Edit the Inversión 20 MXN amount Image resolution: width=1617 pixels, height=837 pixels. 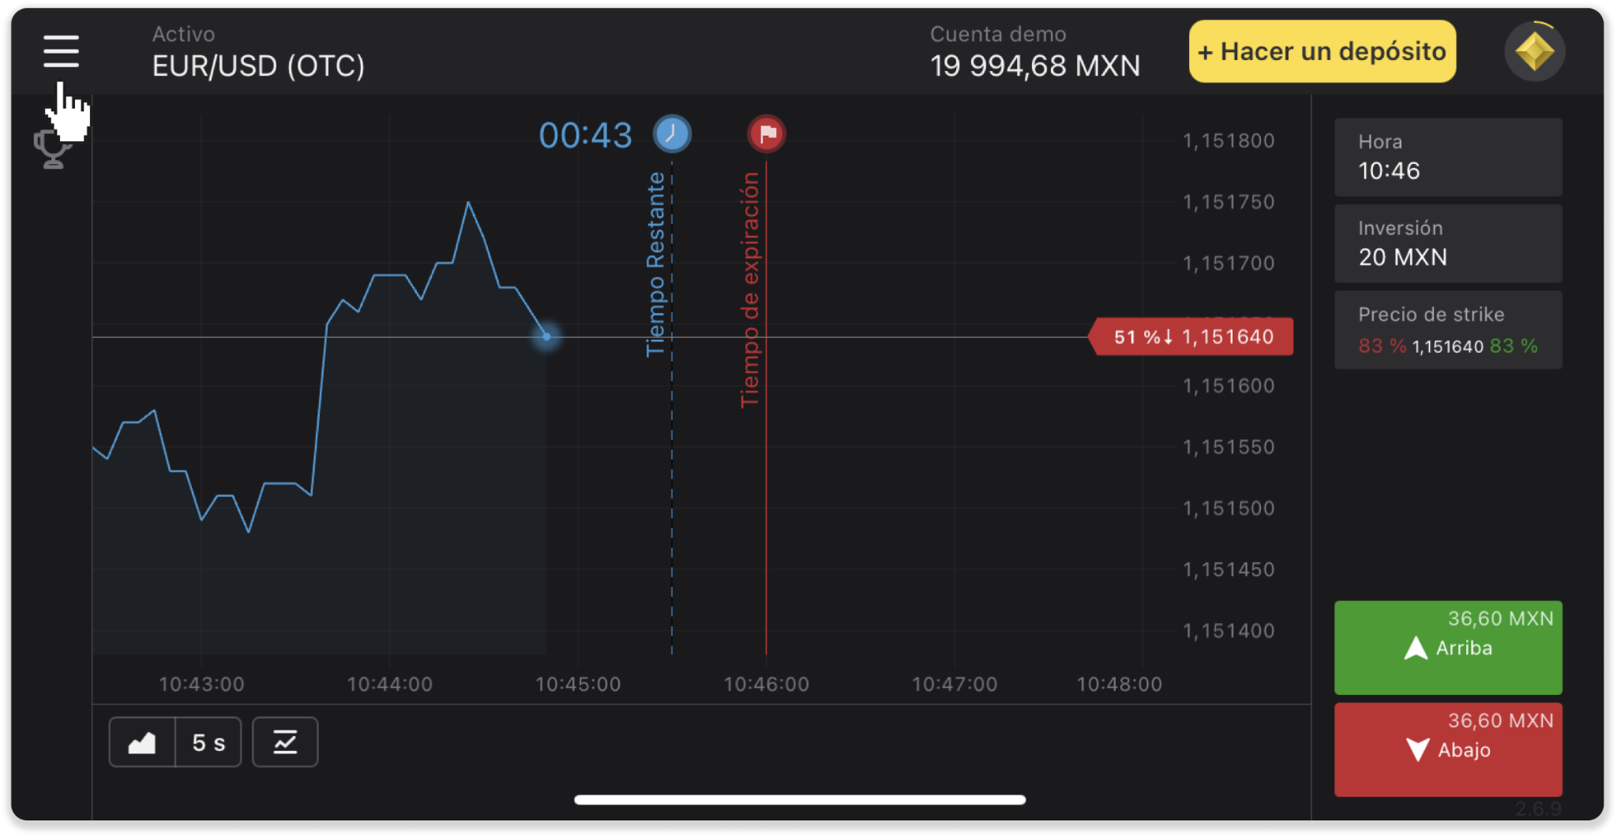1448,244
